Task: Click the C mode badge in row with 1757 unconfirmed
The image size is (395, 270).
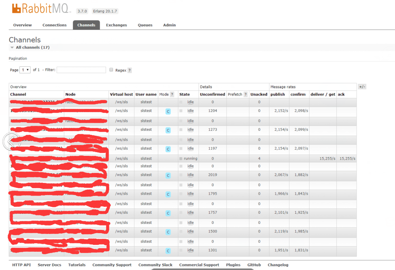Action: pyautogui.click(x=168, y=213)
